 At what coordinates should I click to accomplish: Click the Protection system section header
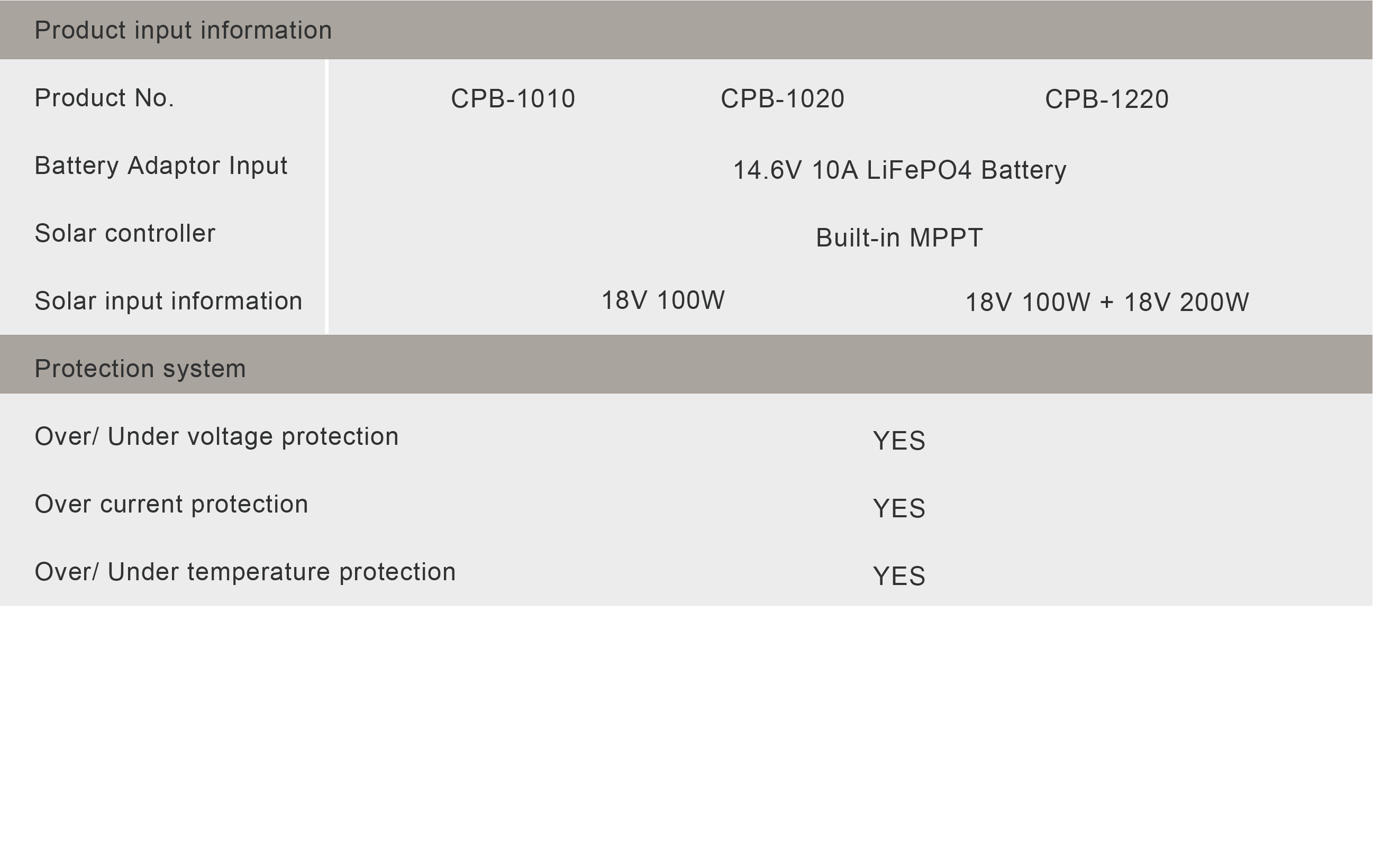click(140, 369)
